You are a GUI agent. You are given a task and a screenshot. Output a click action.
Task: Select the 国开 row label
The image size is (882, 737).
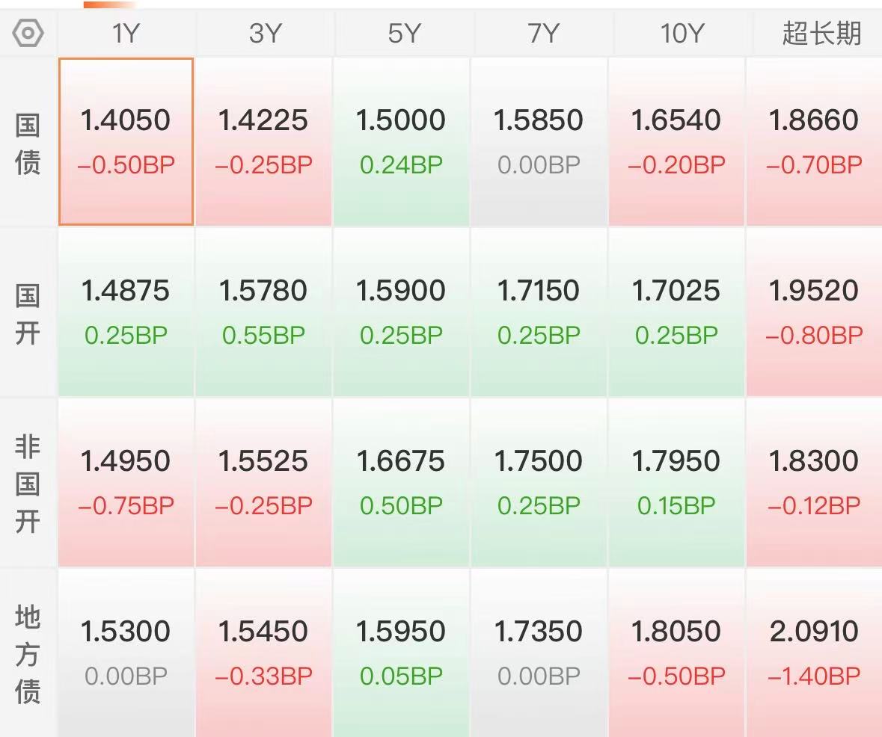pyautogui.click(x=28, y=314)
